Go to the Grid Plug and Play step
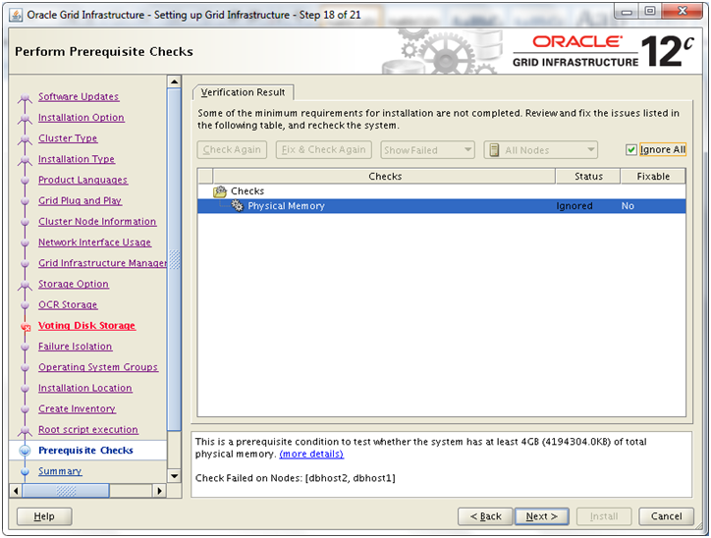 (x=80, y=201)
